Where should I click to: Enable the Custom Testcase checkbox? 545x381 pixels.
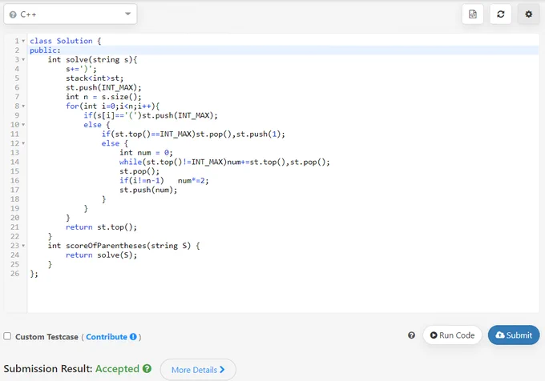pyautogui.click(x=7, y=336)
